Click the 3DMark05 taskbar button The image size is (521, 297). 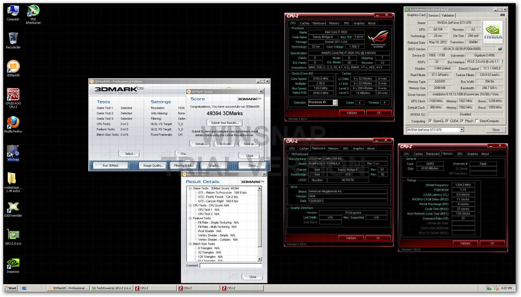click(68, 288)
